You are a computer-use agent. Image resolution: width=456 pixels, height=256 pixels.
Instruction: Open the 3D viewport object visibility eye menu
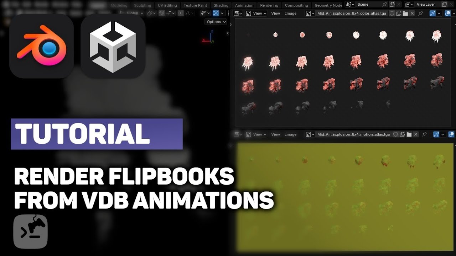click(x=205, y=13)
